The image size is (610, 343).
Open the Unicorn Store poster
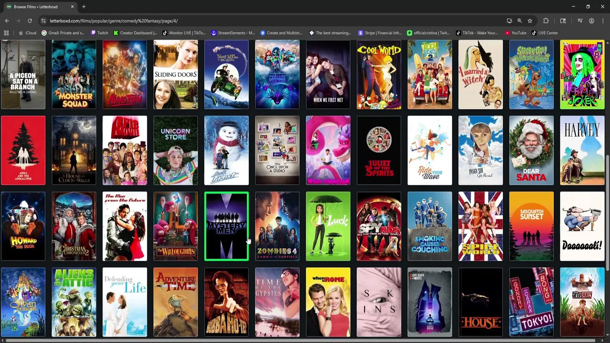pos(175,151)
